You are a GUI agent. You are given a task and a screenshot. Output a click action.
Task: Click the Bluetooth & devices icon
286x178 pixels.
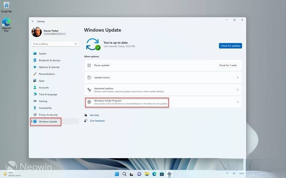pos(35,60)
